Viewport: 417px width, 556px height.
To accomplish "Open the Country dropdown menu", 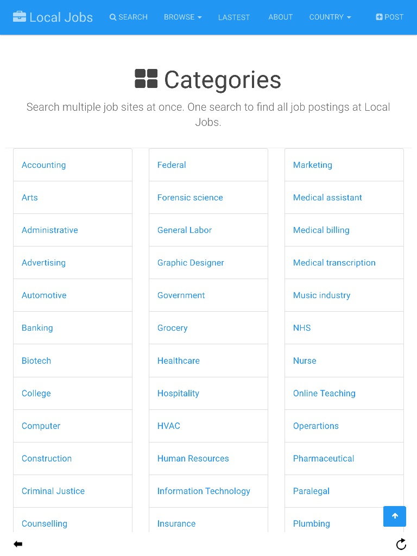I will [x=330, y=17].
